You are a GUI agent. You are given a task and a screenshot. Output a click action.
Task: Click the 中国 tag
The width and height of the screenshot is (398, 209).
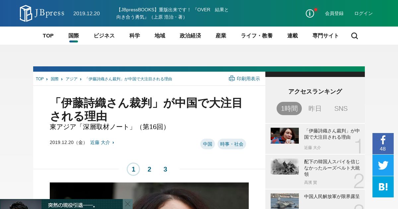[x=208, y=144]
